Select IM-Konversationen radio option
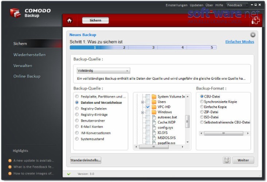The width and height of the screenshot is (267, 182). click(77, 132)
